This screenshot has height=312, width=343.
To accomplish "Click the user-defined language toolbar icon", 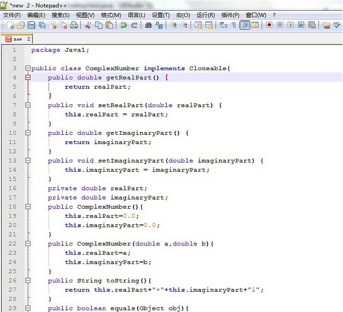I will pyautogui.click(x=255, y=25).
